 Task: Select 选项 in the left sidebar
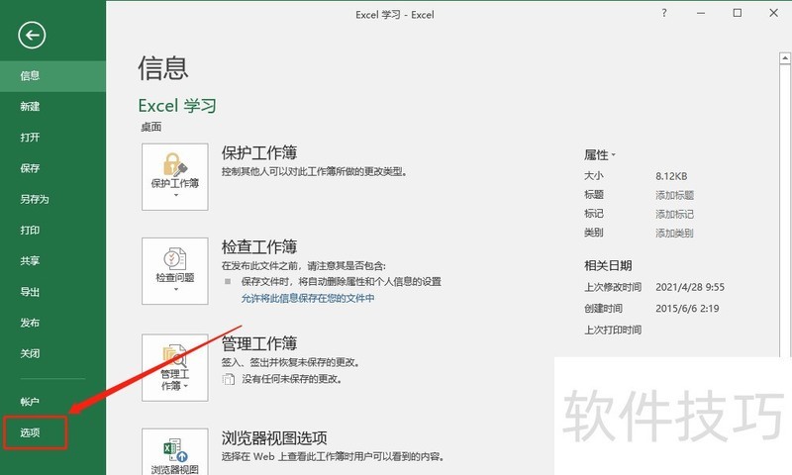pyautogui.click(x=31, y=432)
